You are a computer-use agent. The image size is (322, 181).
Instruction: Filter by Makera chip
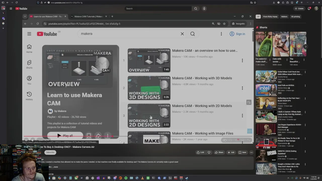284,17
